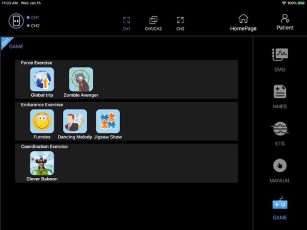Screen dimensions: 307x230
Task: Open the ETS mode
Action: [280, 133]
